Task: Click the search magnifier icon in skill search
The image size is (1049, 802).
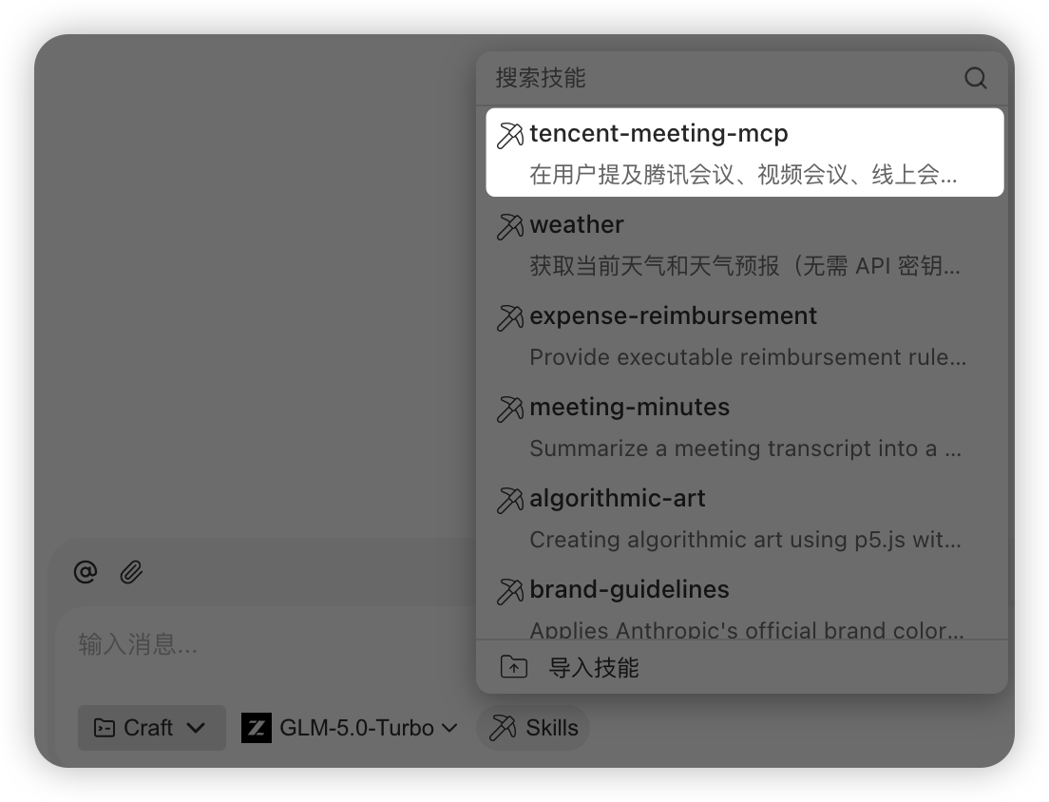Action: pos(975,79)
